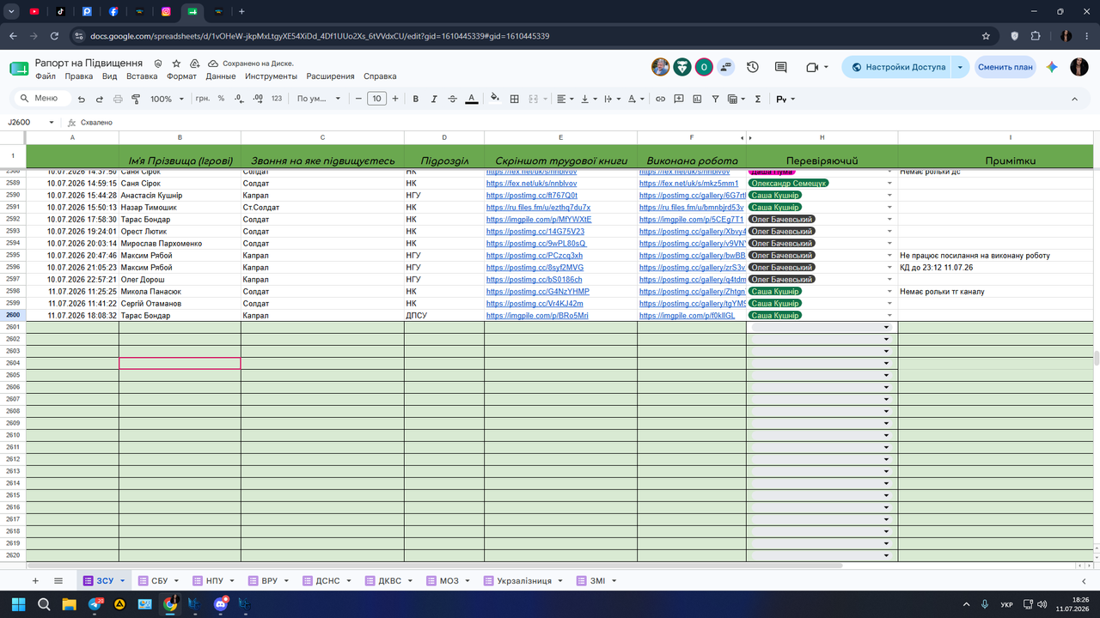Screen dimensions: 1100x618
Task: Open the Functions sigma menu
Action: 757,99
